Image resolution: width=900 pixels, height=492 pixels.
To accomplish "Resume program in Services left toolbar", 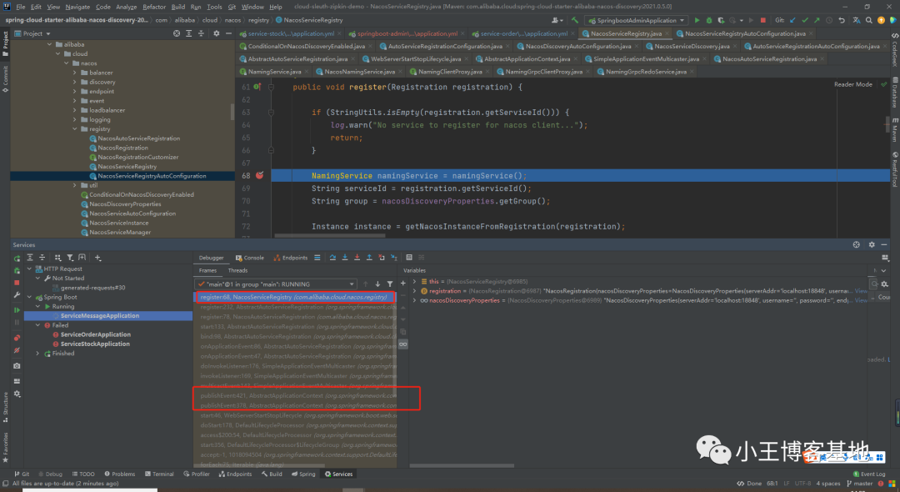I will pyautogui.click(x=17, y=310).
